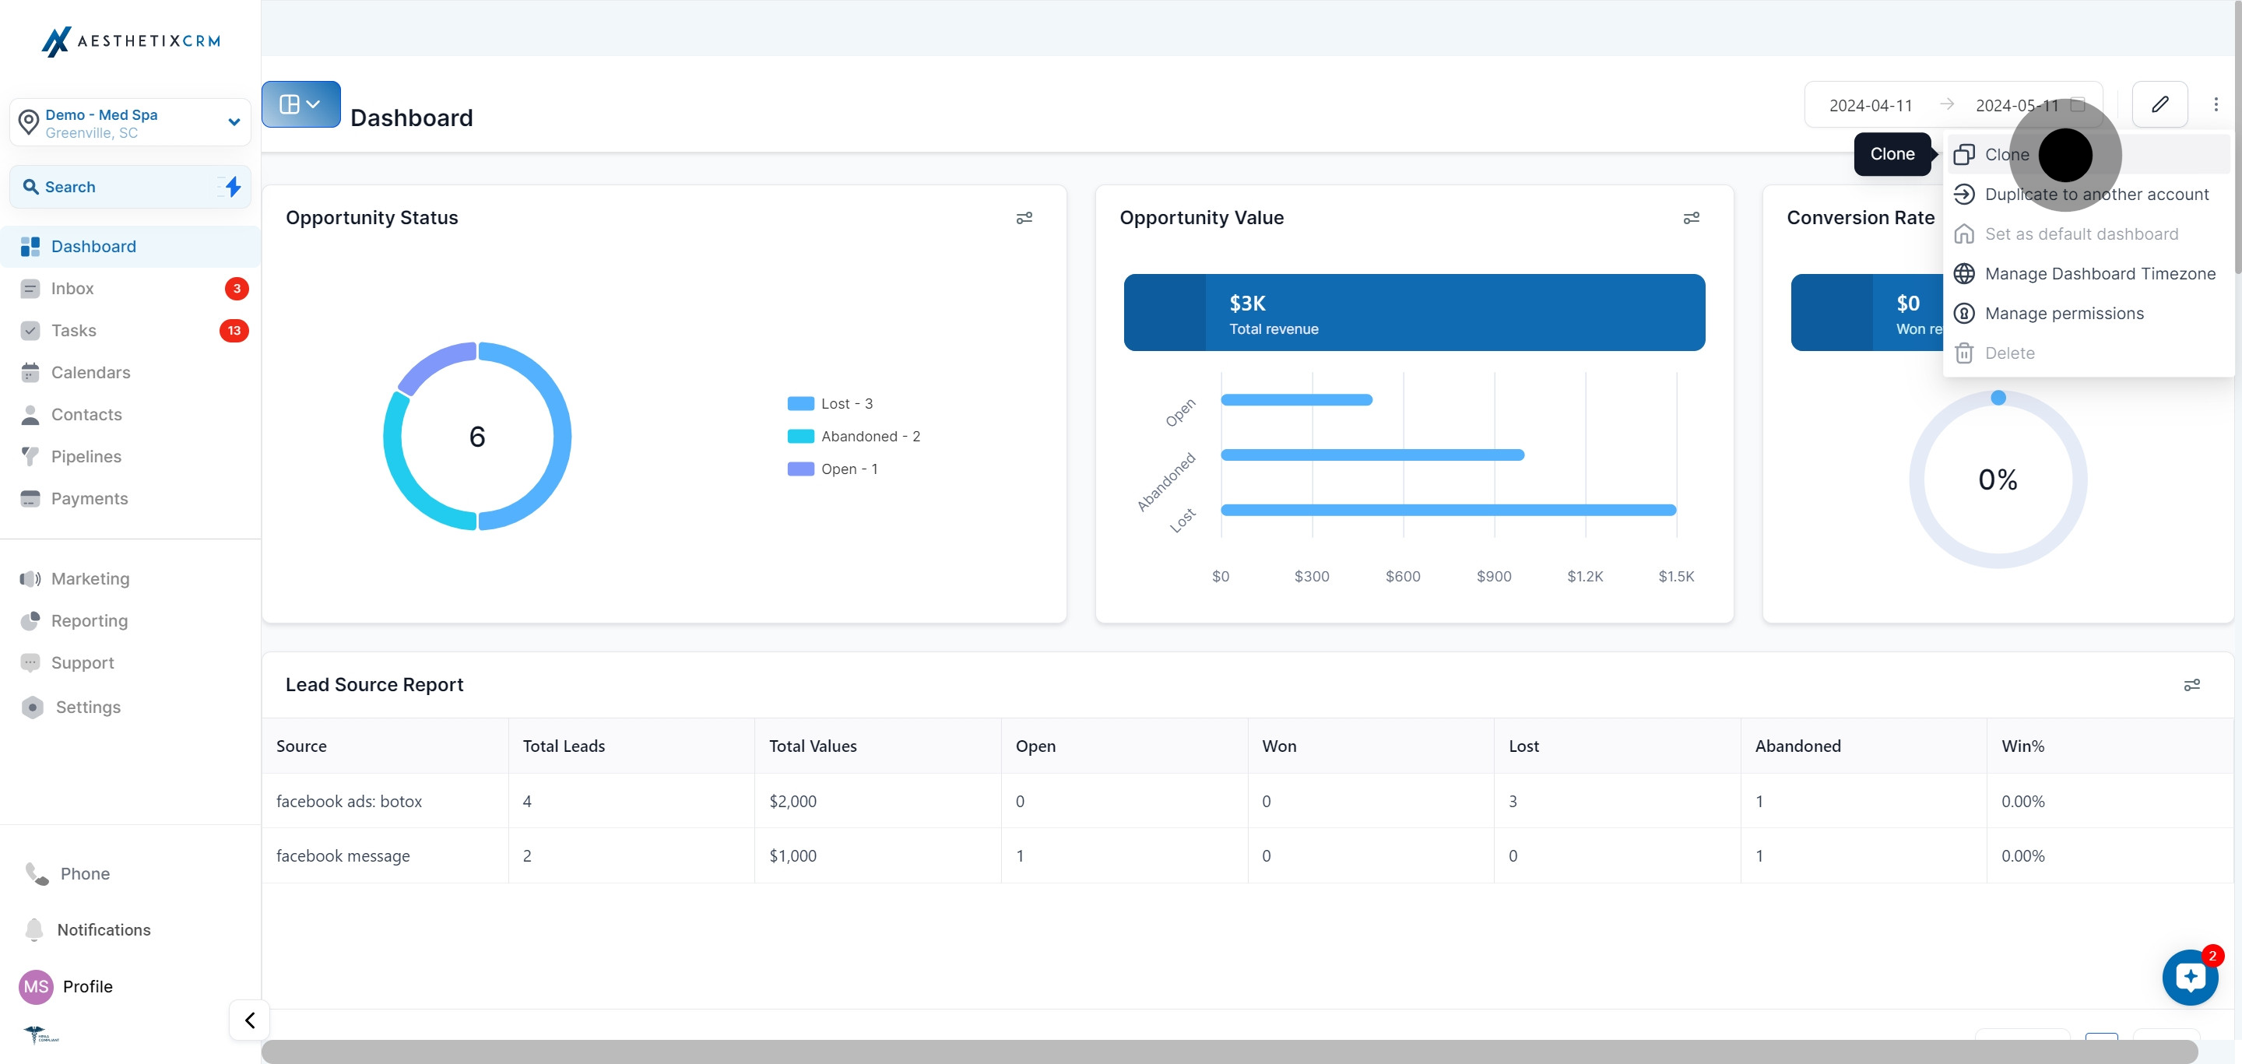
Task: Go to the Pipelines page
Action: point(86,457)
